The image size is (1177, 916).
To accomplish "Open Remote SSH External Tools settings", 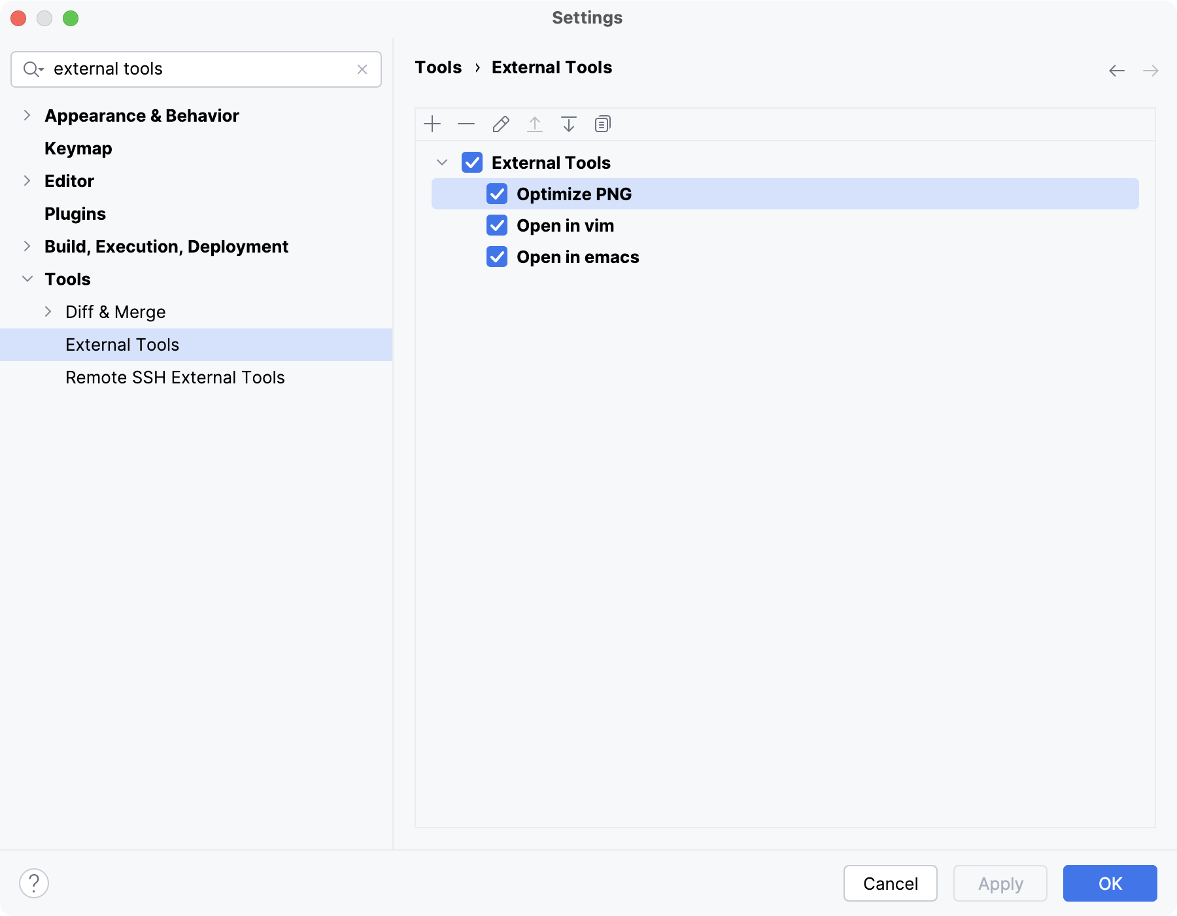I will 175,378.
